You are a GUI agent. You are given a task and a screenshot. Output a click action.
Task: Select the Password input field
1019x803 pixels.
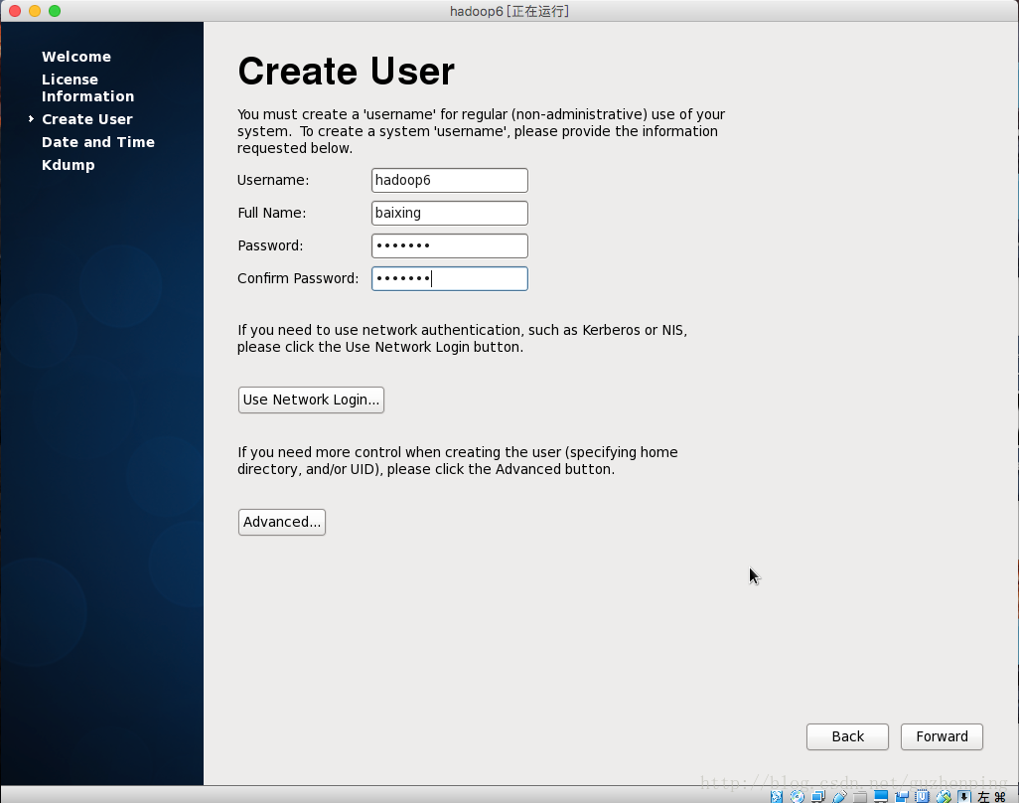coord(449,245)
